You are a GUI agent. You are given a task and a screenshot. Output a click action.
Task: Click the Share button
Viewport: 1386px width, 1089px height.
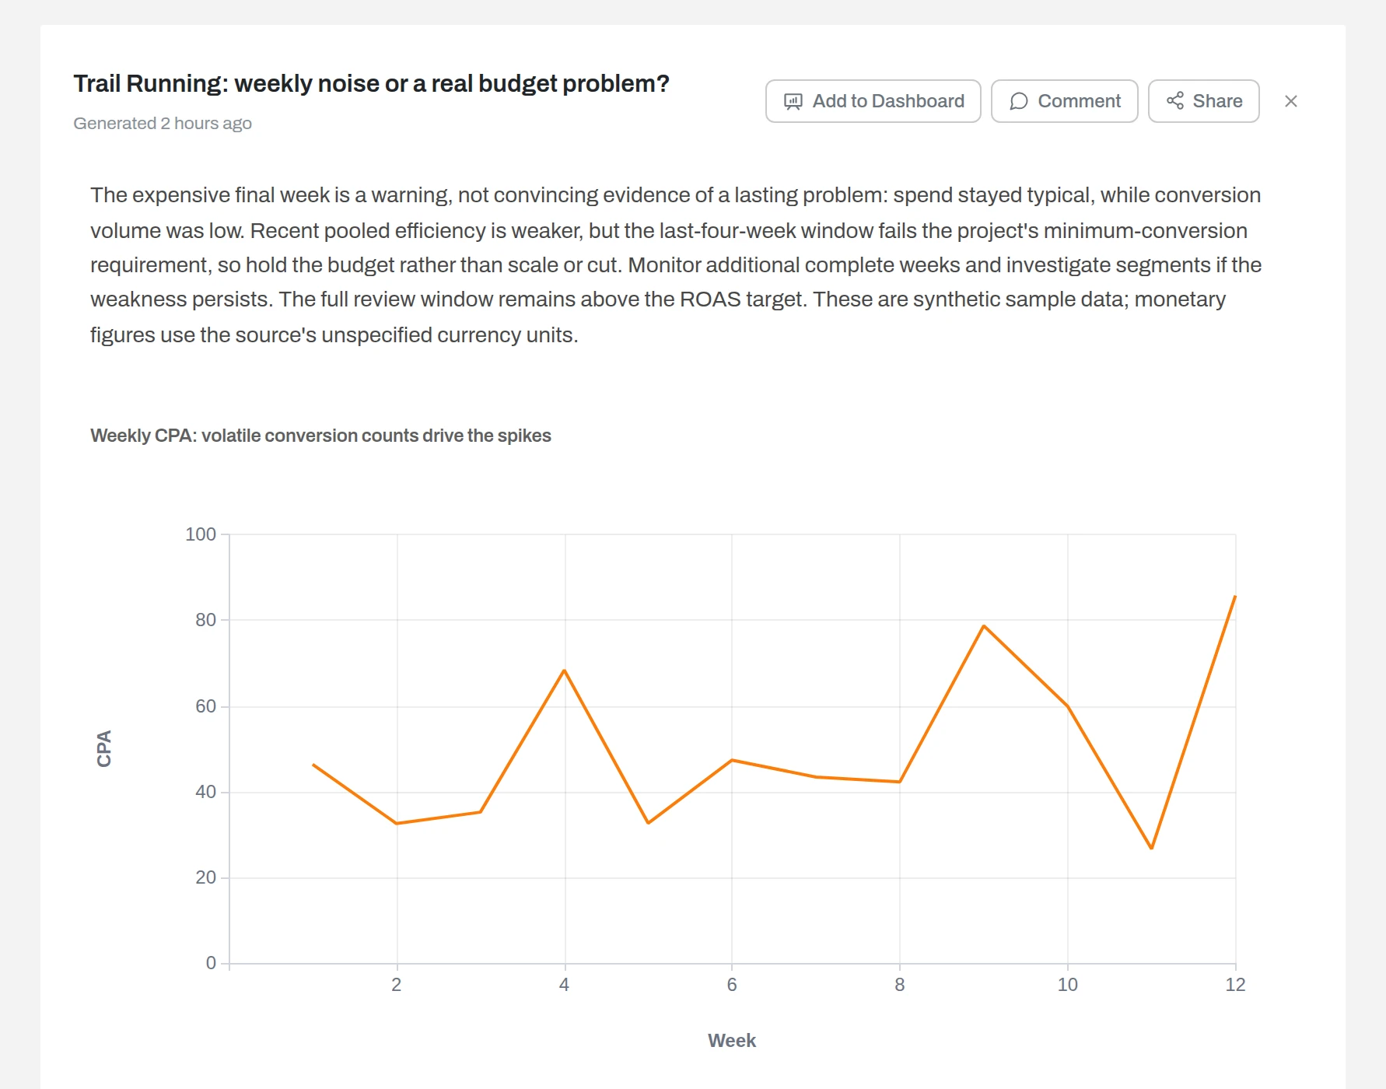click(x=1203, y=101)
